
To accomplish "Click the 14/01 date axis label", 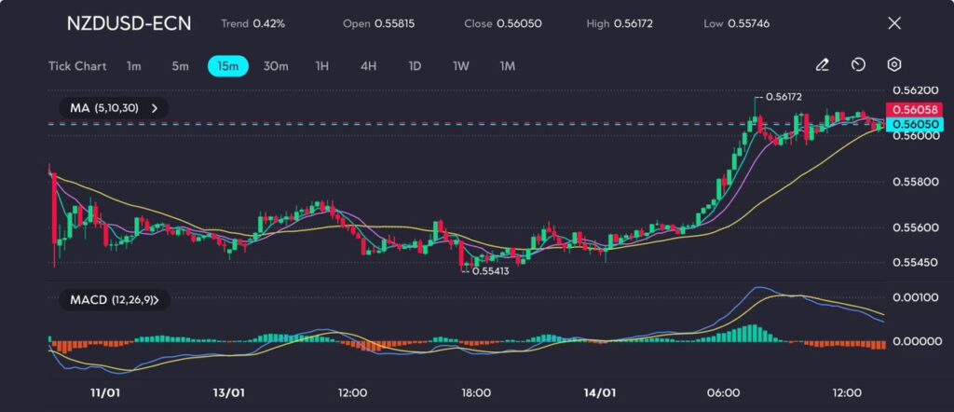I will pos(601,392).
